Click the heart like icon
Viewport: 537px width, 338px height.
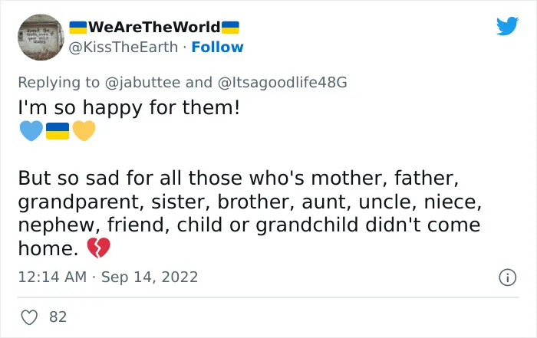[x=29, y=317]
